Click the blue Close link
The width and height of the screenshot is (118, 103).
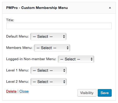[x=24, y=91]
